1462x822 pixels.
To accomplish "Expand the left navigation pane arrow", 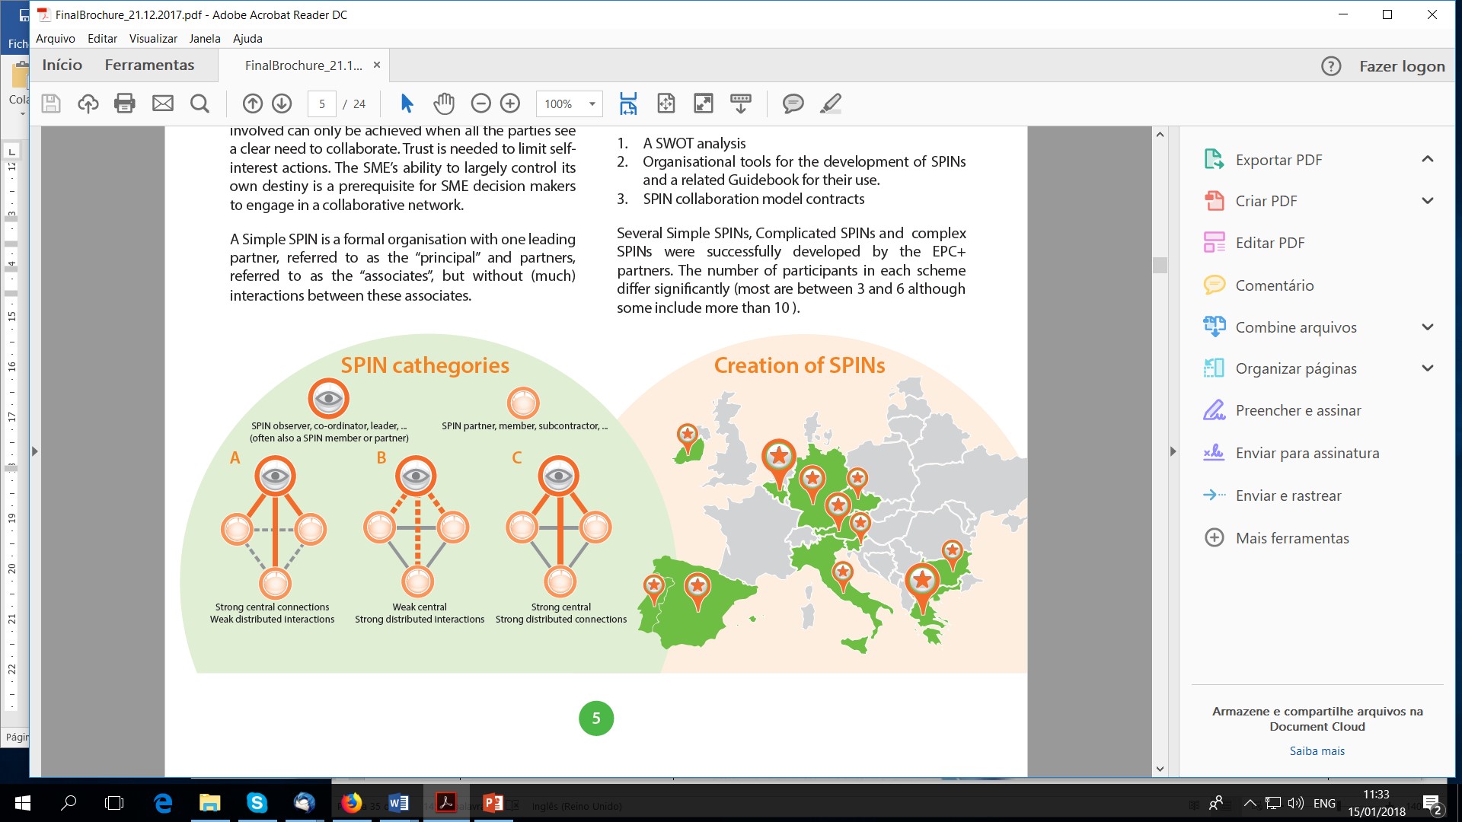I will point(34,451).
